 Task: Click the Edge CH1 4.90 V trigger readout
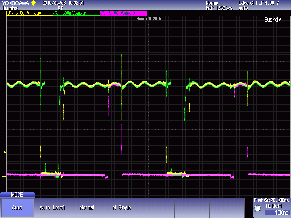259,3
